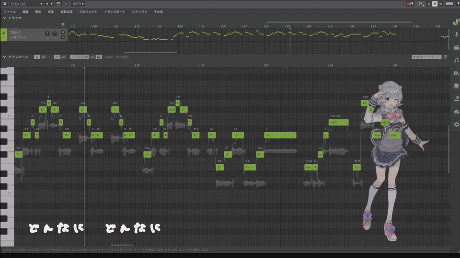
Task: Click the 小春六花 AI voice name
Action: 18,37
